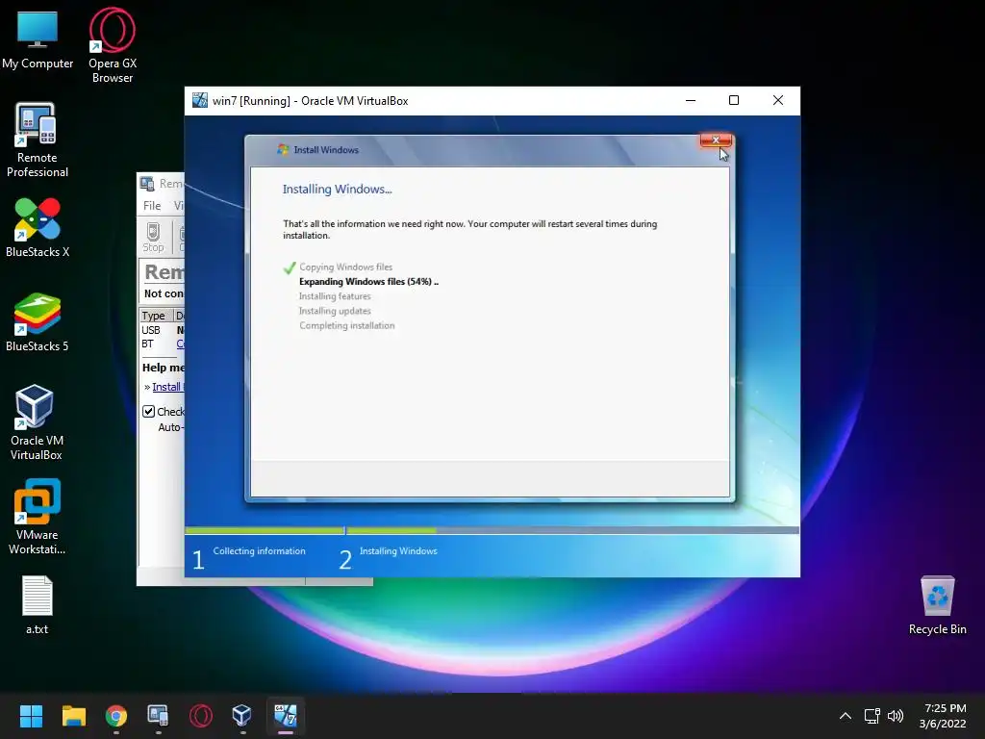The height and width of the screenshot is (739, 985).
Task: Open the Recycle Bin
Action: (937, 604)
